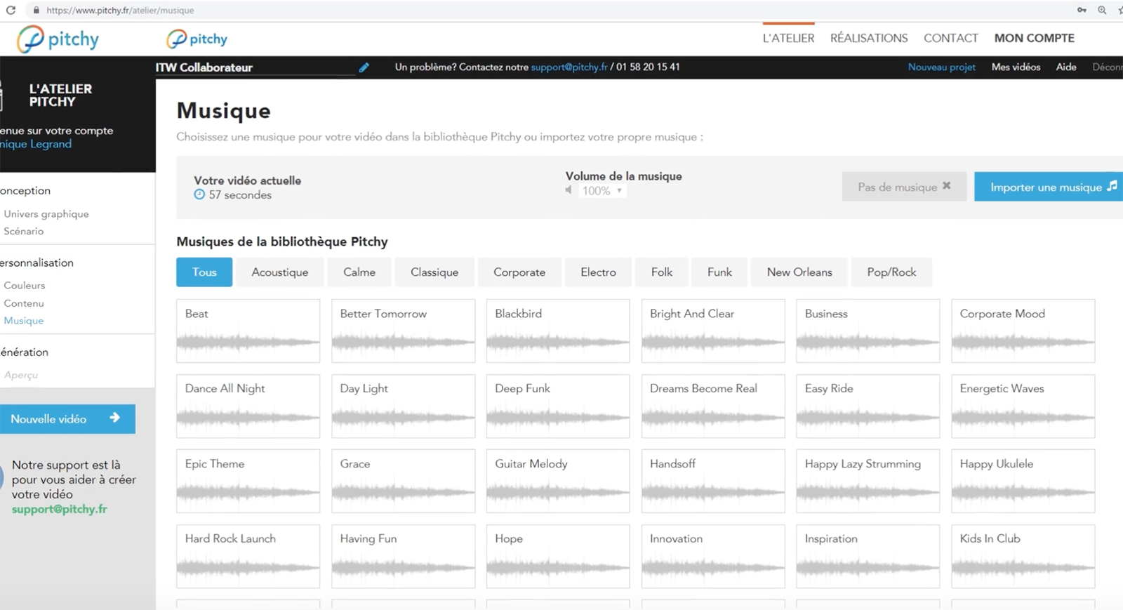Select the Bright And Clear track
The width and height of the screenshot is (1123, 610).
[713, 331]
